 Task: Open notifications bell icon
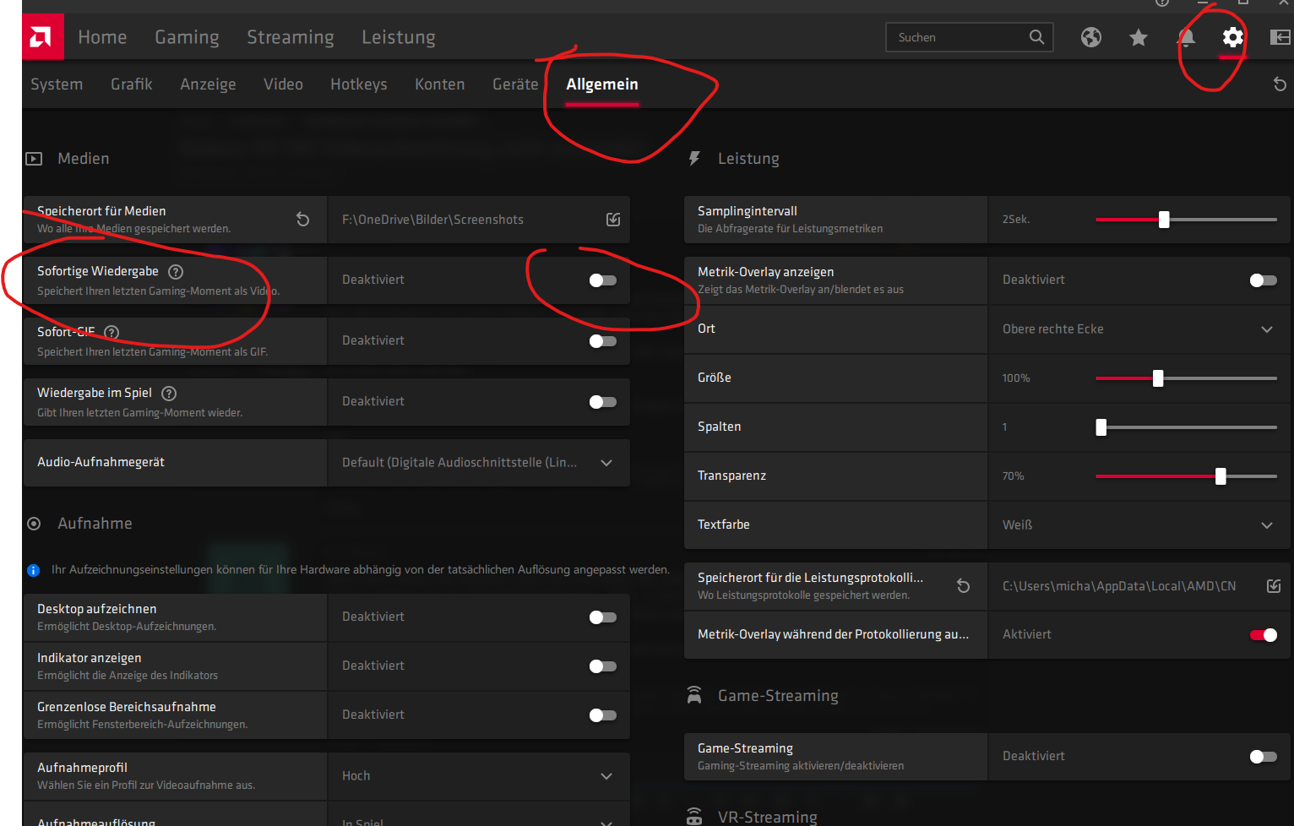click(1186, 37)
